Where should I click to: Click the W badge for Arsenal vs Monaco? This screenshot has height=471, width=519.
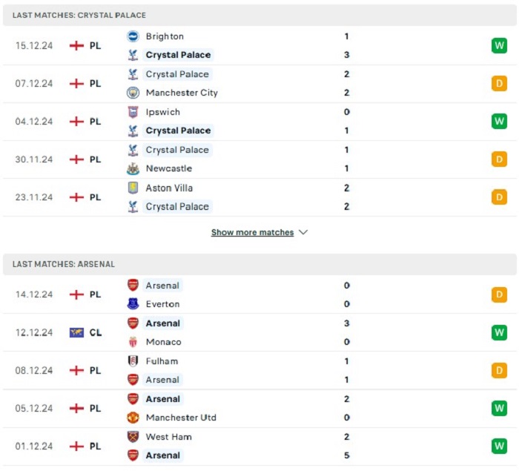click(499, 332)
